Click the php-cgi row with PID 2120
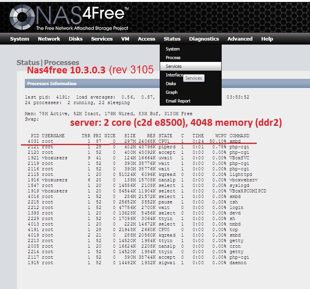Screen dimensions: 310x289 [x=138, y=152]
